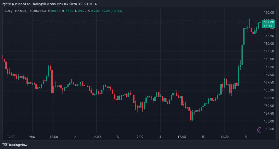Click the purple lightning bolt icon

point(259,130)
